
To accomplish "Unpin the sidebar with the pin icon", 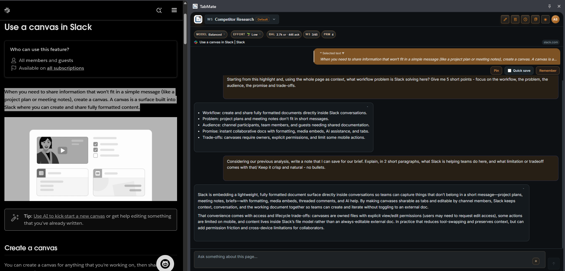I will (x=549, y=6).
